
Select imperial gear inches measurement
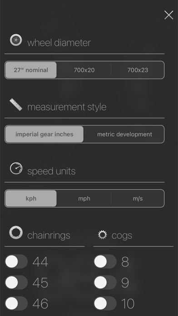click(x=44, y=134)
